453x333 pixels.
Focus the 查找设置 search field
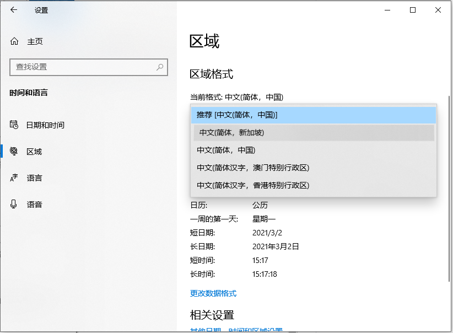[83, 67]
